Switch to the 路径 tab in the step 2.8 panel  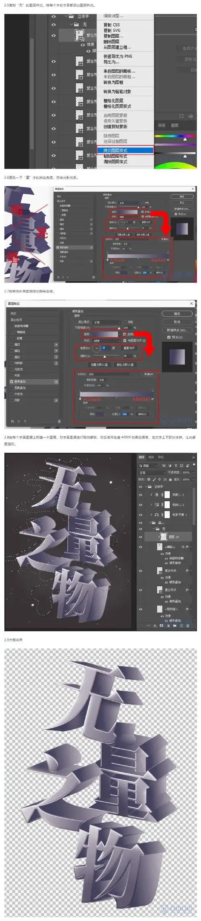(161, 457)
